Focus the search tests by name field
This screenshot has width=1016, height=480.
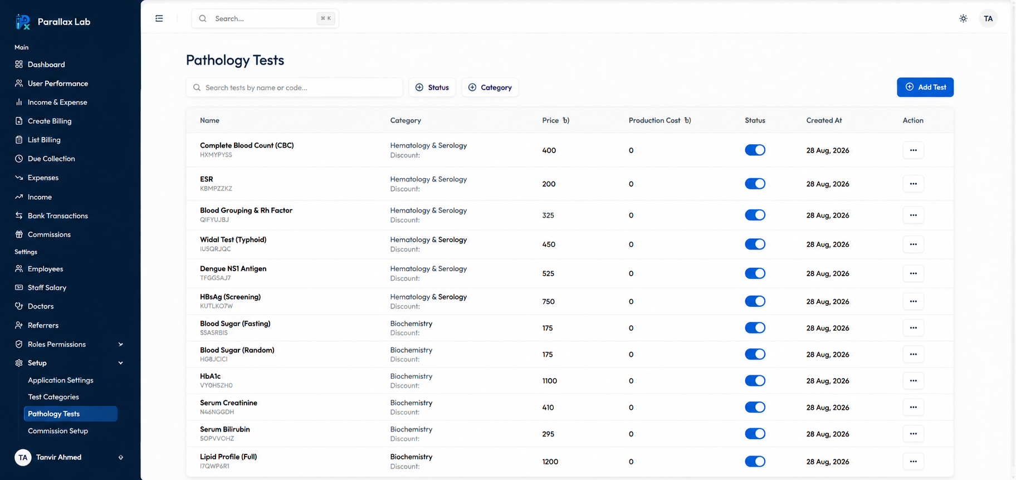click(294, 87)
